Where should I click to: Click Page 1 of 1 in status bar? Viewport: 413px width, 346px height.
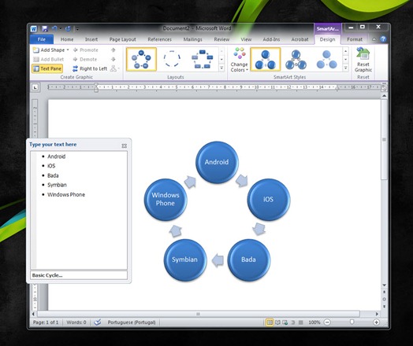[x=46, y=322]
